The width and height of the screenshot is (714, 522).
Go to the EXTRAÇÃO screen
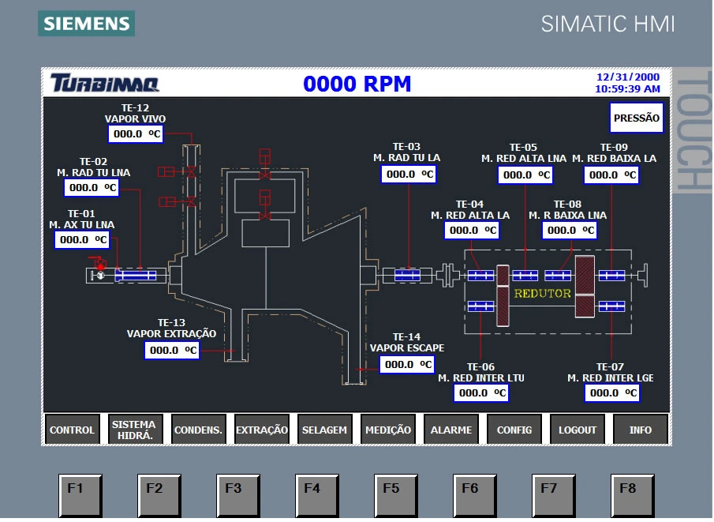(x=261, y=429)
